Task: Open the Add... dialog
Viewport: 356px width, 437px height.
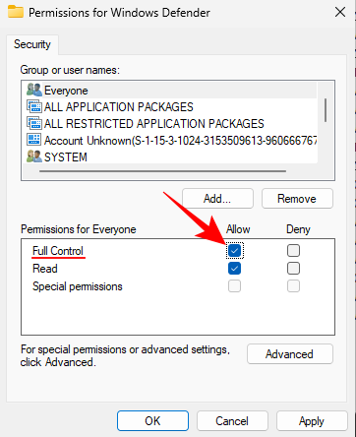Action: [x=217, y=199]
